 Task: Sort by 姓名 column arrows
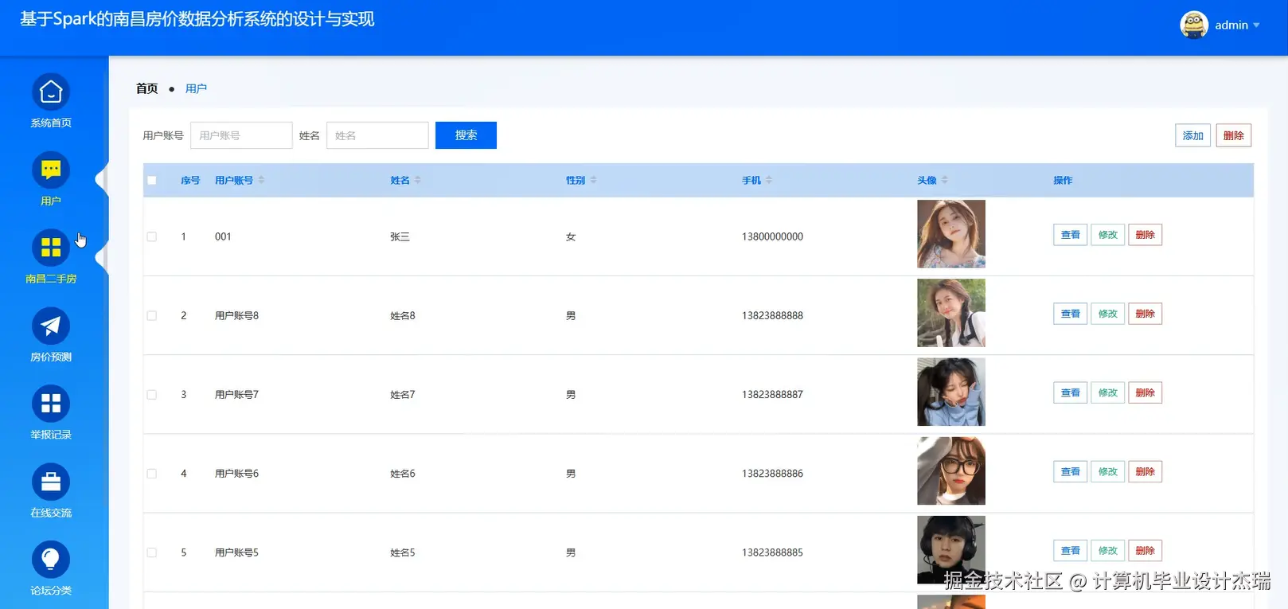[x=417, y=181]
